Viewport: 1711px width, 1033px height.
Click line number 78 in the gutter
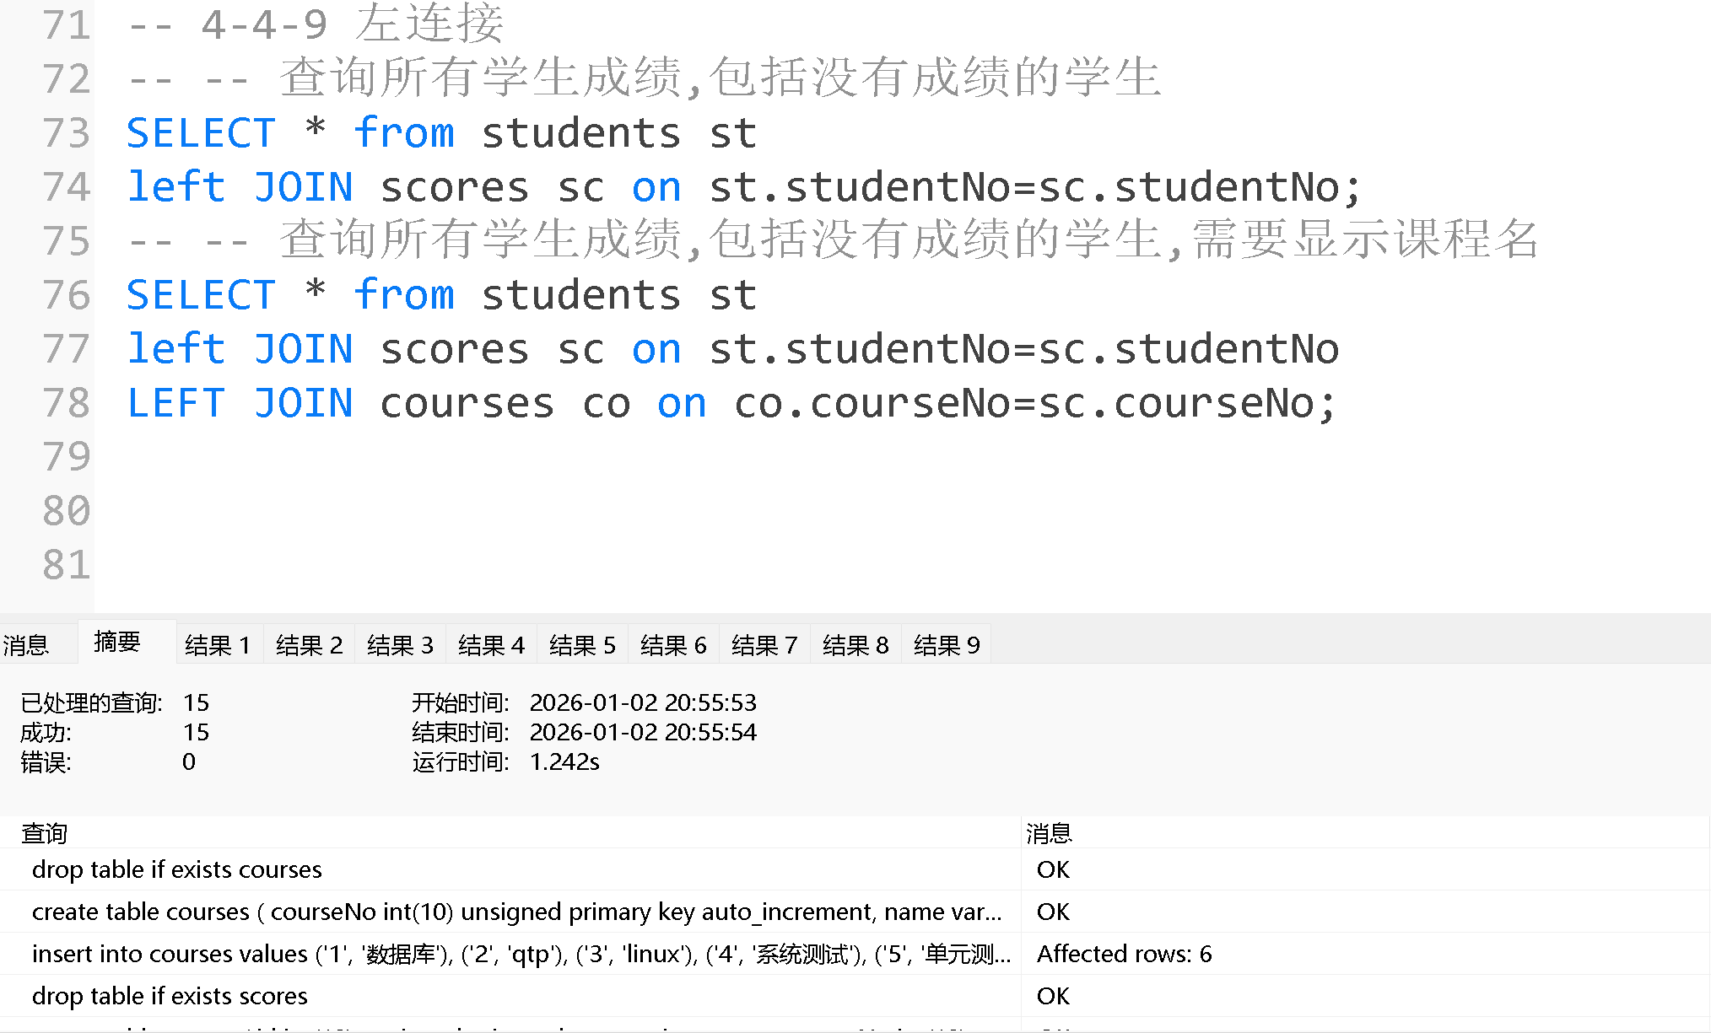(67, 403)
